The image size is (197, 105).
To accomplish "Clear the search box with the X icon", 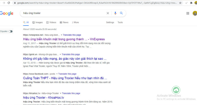I will (108, 13).
